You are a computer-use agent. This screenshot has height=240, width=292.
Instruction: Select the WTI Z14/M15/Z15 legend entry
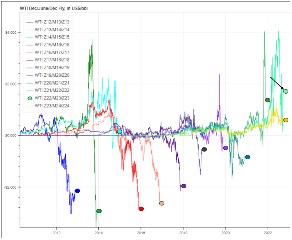[x=48, y=37]
